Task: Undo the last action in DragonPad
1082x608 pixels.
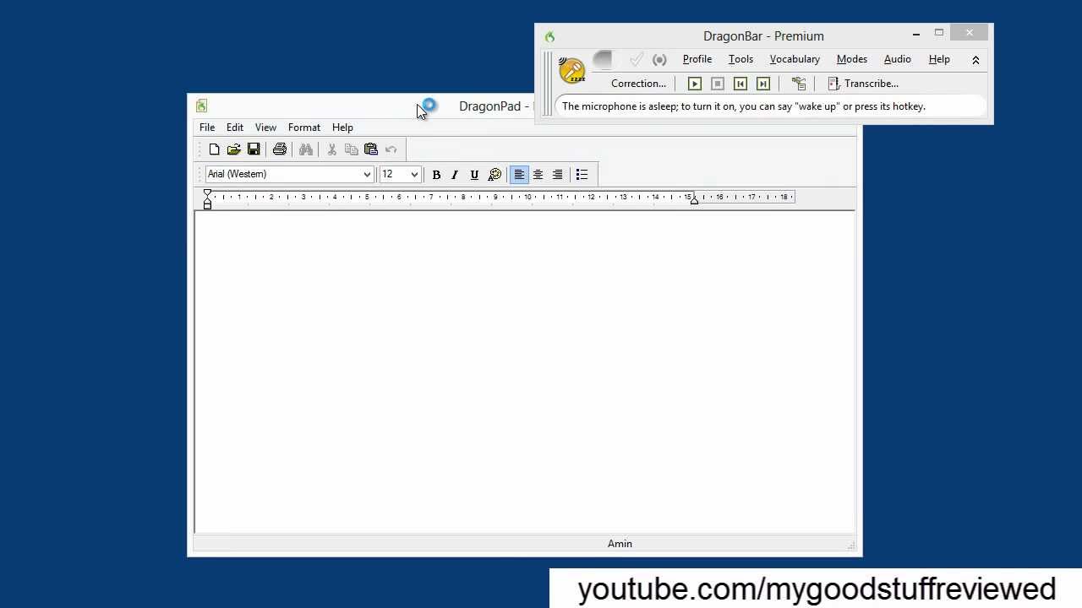Action: click(391, 149)
